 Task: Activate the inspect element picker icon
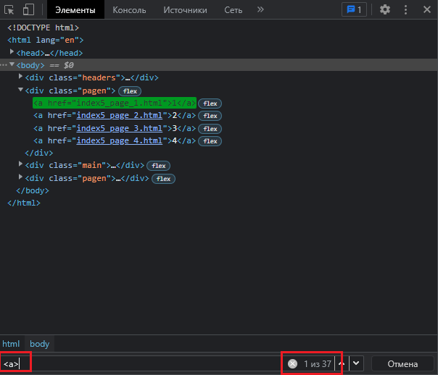[x=10, y=10]
